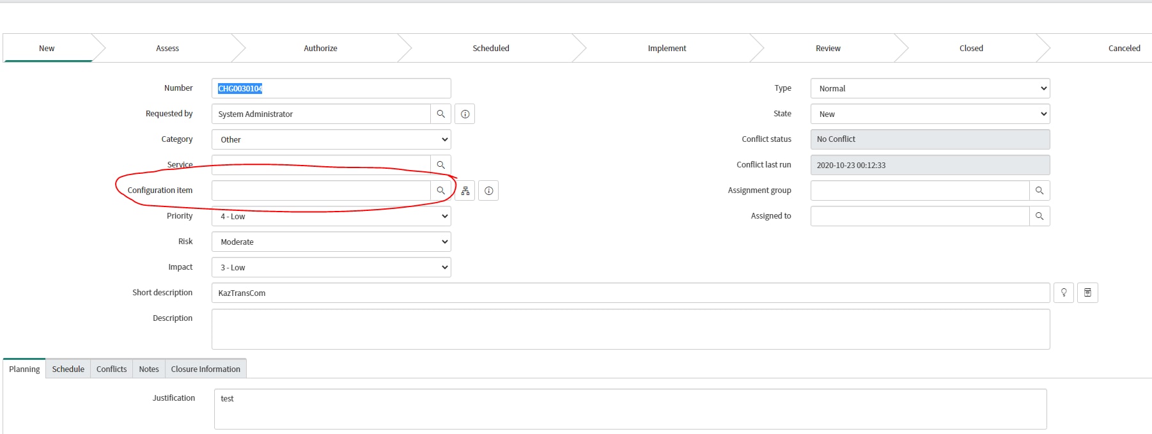The image size is (1152, 434).
Task: Expand the Priority dropdown
Action: click(x=331, y=216)
